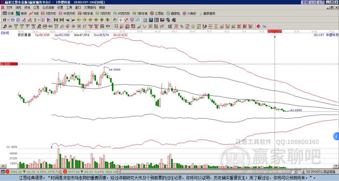Open 赢家服务 service icon
Viewport: 339px width, 181px height.
(207, 13)
